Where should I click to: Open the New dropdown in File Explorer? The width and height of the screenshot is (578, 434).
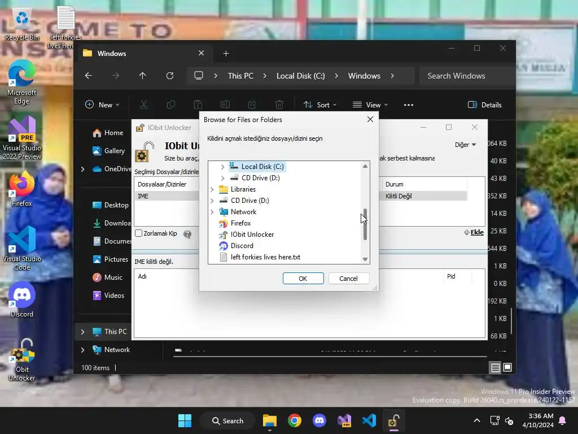[102, 105]
